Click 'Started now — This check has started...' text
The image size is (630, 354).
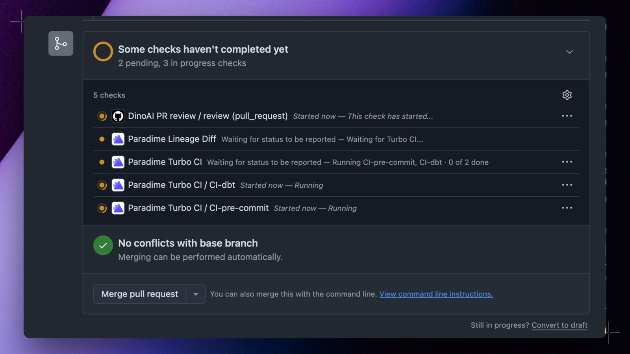[x=363, y=116]
